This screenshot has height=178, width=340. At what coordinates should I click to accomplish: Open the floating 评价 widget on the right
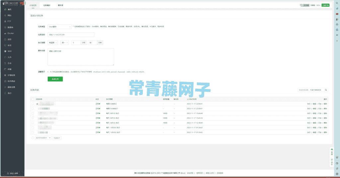click(x=332, y=162)
